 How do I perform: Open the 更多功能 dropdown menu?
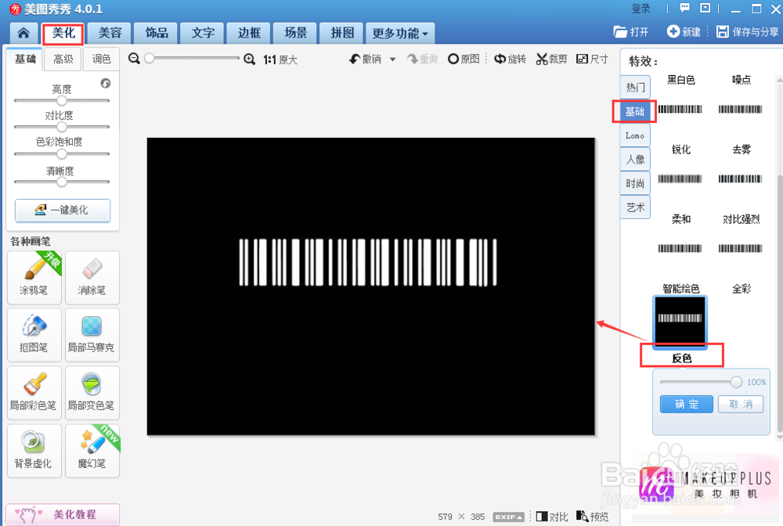400,34
